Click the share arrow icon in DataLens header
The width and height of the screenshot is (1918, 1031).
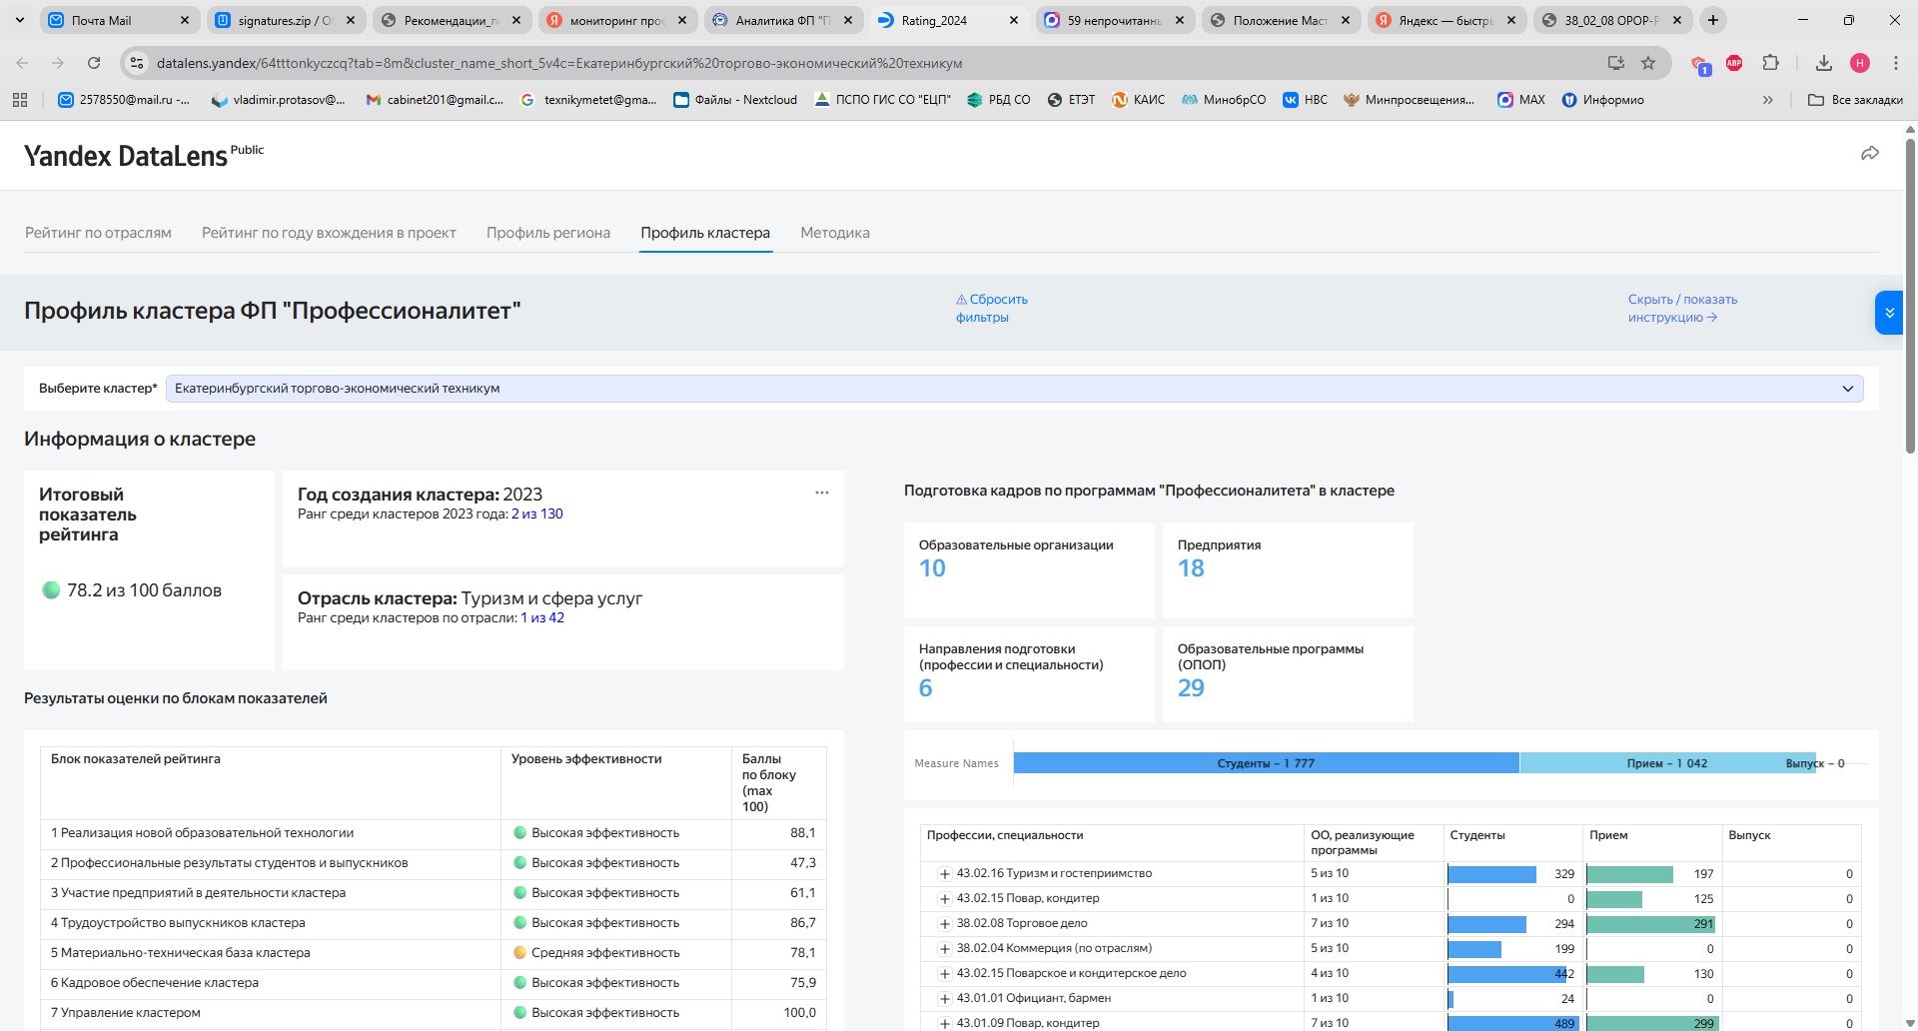1870,154
